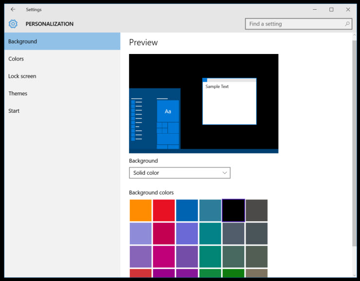Viewport: 360px width, 281px height.
Task: Pick the orange background color swatch
Action: (141, 211)
